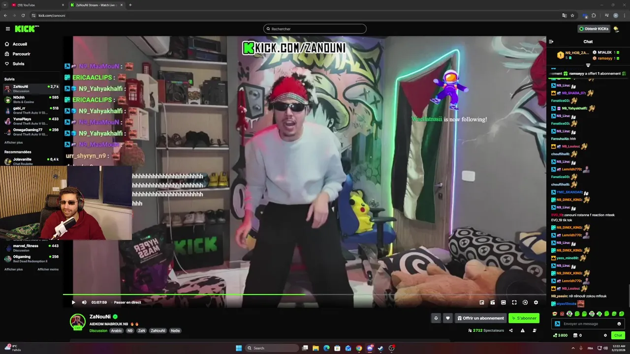Click the Arabic tag

point(116,331)
